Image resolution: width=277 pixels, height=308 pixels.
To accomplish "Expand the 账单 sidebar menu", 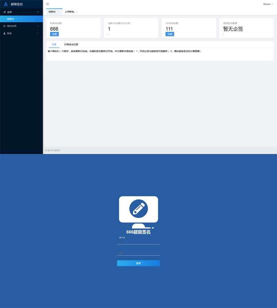I will (38, 34).
